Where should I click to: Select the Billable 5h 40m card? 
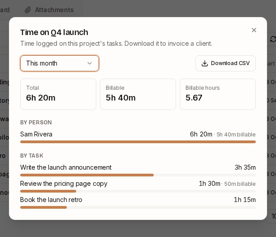(x=138, y=94)
